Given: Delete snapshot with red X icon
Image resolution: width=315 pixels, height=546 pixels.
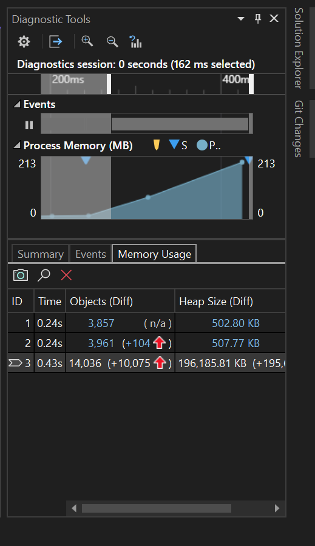Looking at the screenshot, I should (66, 275).
